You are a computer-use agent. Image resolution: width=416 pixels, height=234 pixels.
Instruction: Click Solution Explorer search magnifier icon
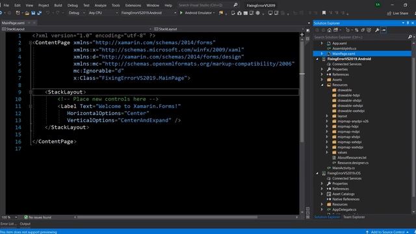click(409, 37)
